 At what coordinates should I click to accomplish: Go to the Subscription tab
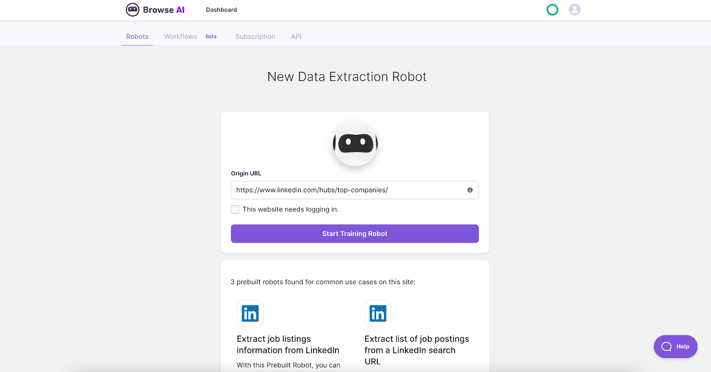(x=256, y=36)
